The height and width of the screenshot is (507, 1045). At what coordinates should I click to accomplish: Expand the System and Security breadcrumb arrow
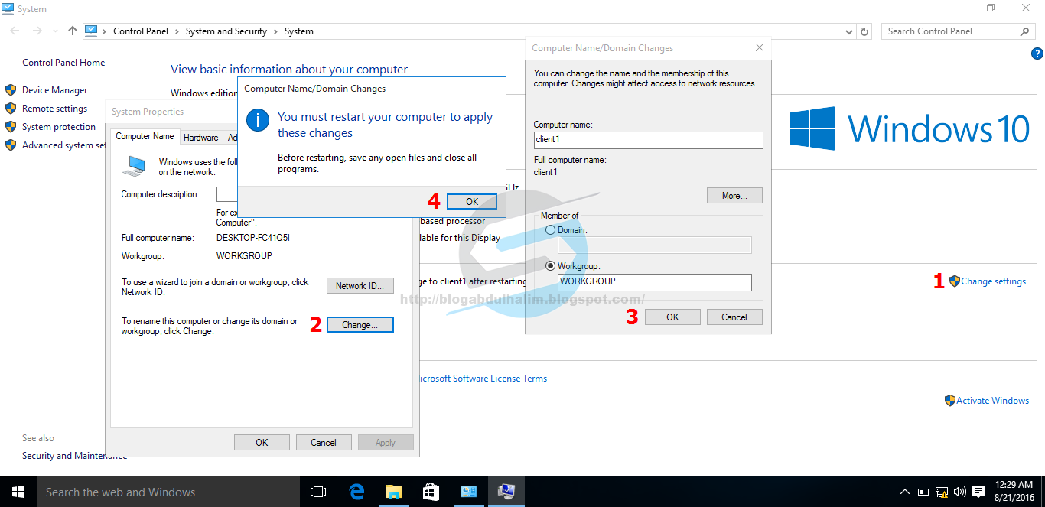(x=275, y=31)
